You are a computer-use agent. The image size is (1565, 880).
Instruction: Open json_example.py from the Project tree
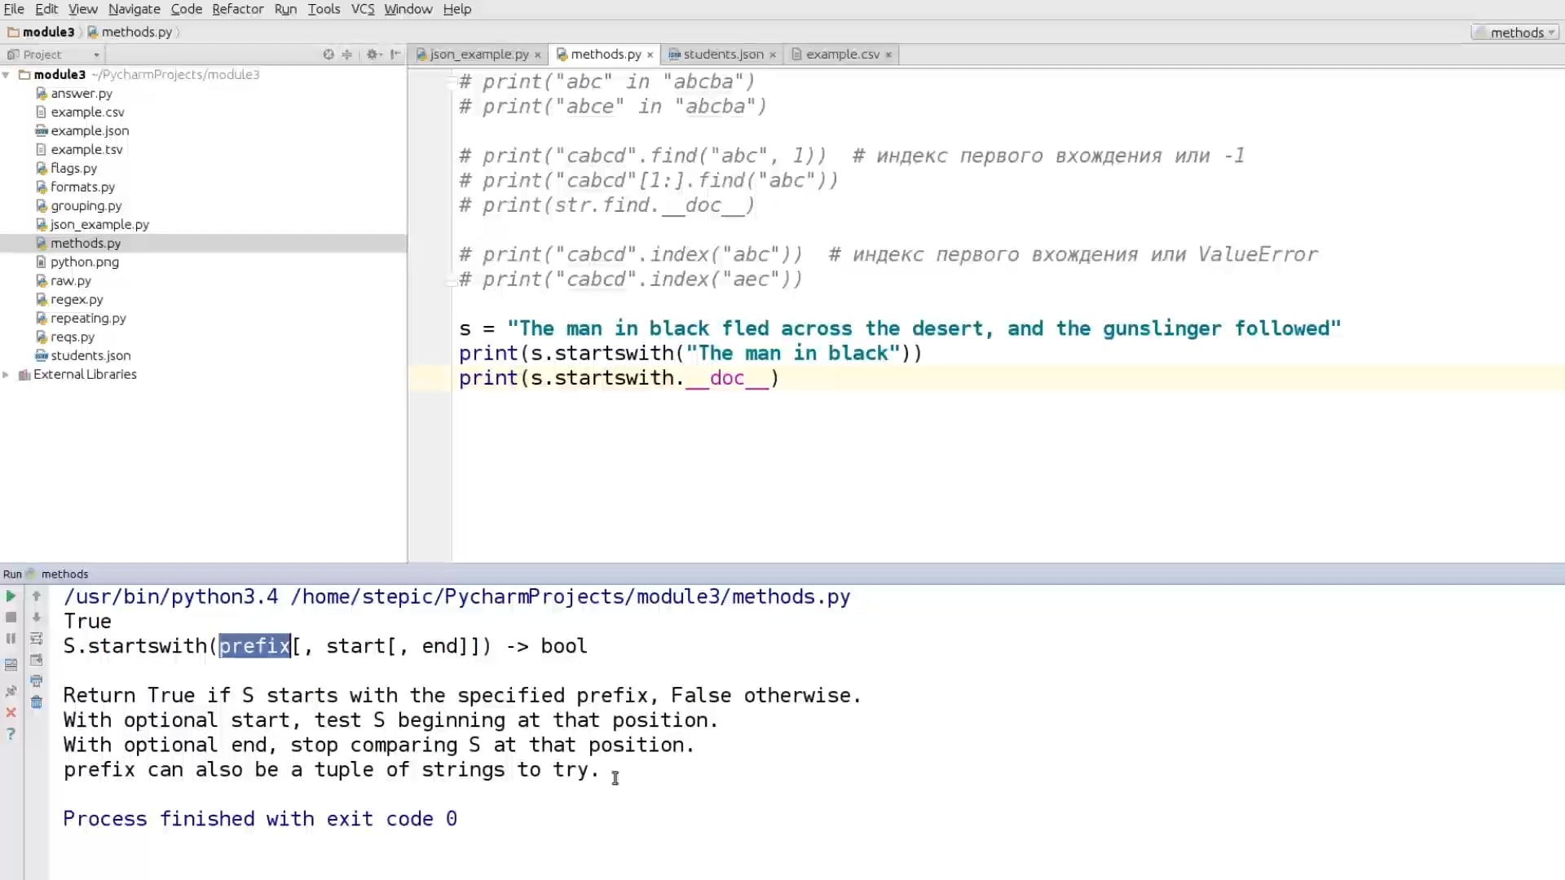pos(99,224)
